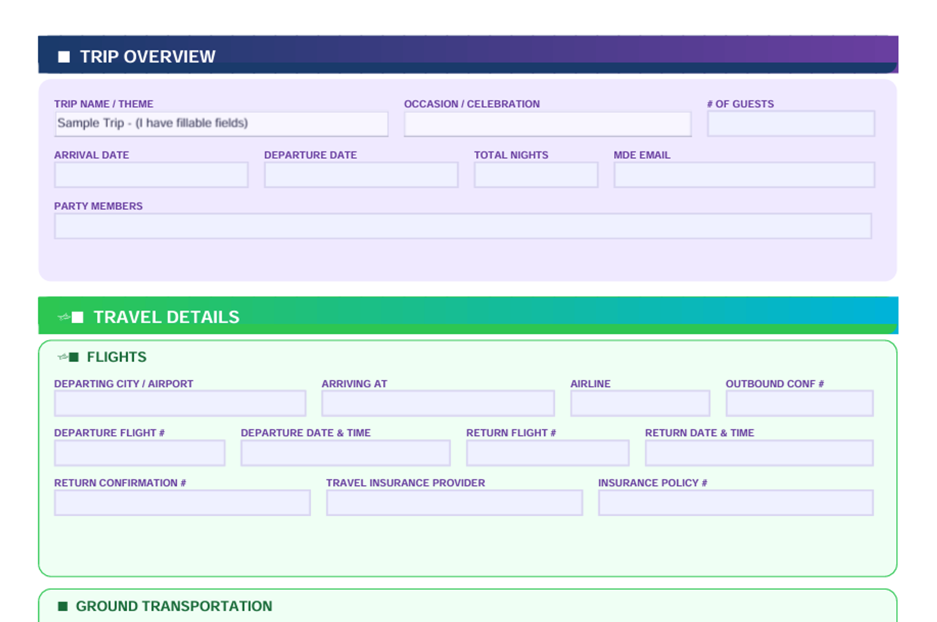Screen dimensions: 937x622
Task: Select the Arrival Date field
Action: tap(151, 175)
